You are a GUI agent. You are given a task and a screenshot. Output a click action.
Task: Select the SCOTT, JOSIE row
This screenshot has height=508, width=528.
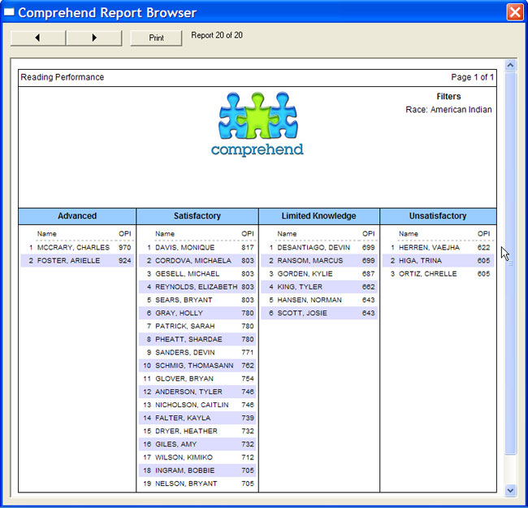pyautogui.click(x=319, y=313)
